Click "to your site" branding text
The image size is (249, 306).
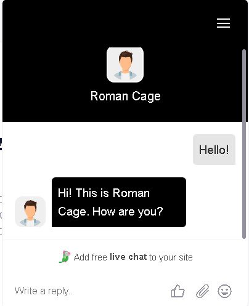point(171,257)
